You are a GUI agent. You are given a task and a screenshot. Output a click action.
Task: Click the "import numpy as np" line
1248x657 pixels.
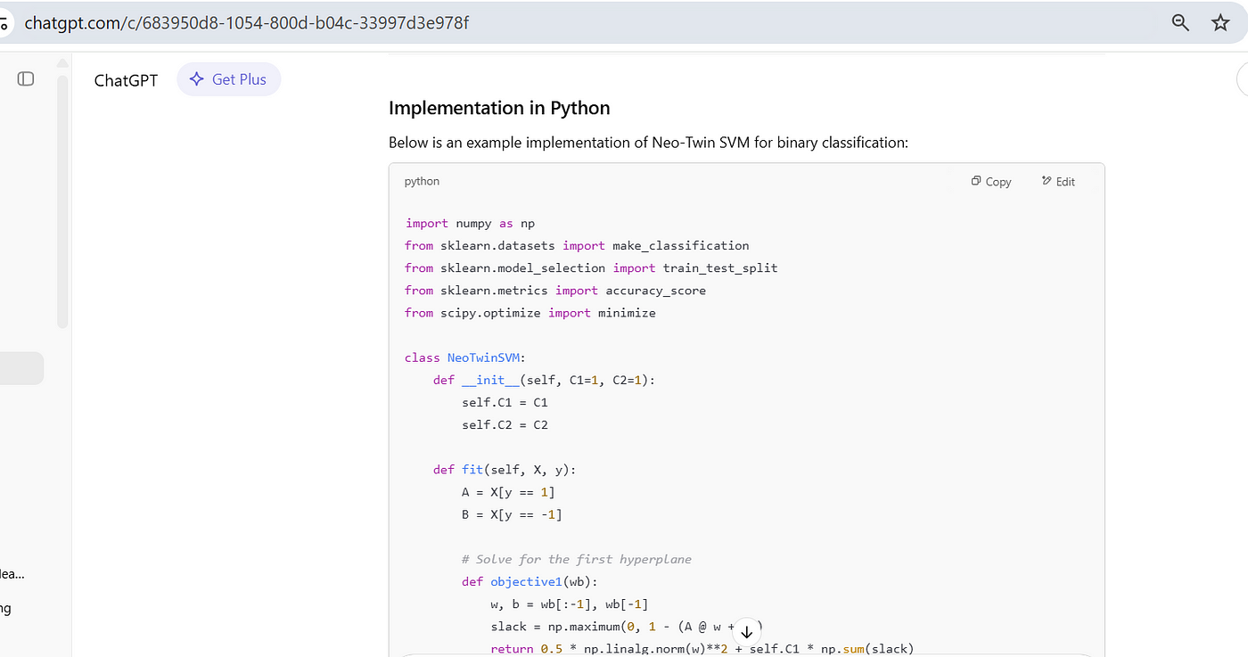(470, 223)
